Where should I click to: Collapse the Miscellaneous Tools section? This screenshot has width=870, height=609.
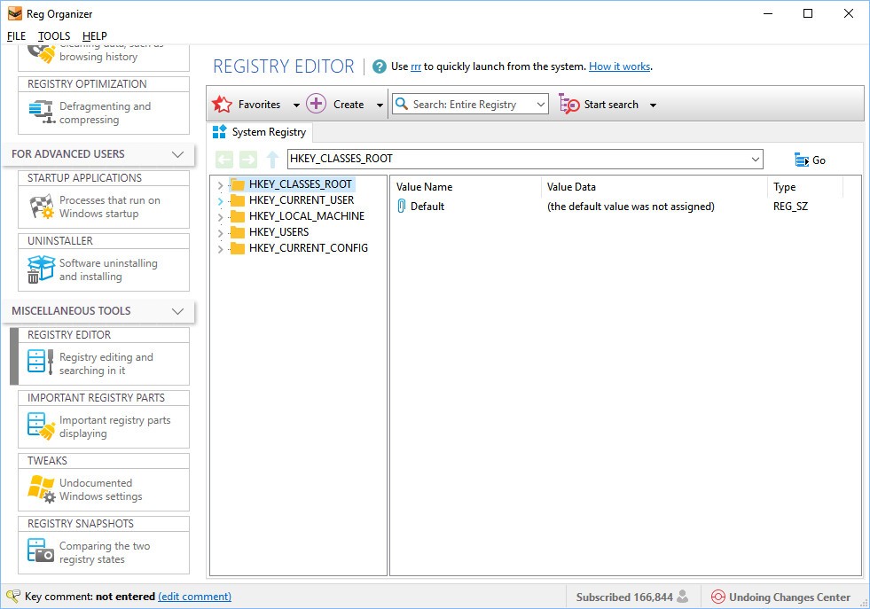(x=177, y=311)
